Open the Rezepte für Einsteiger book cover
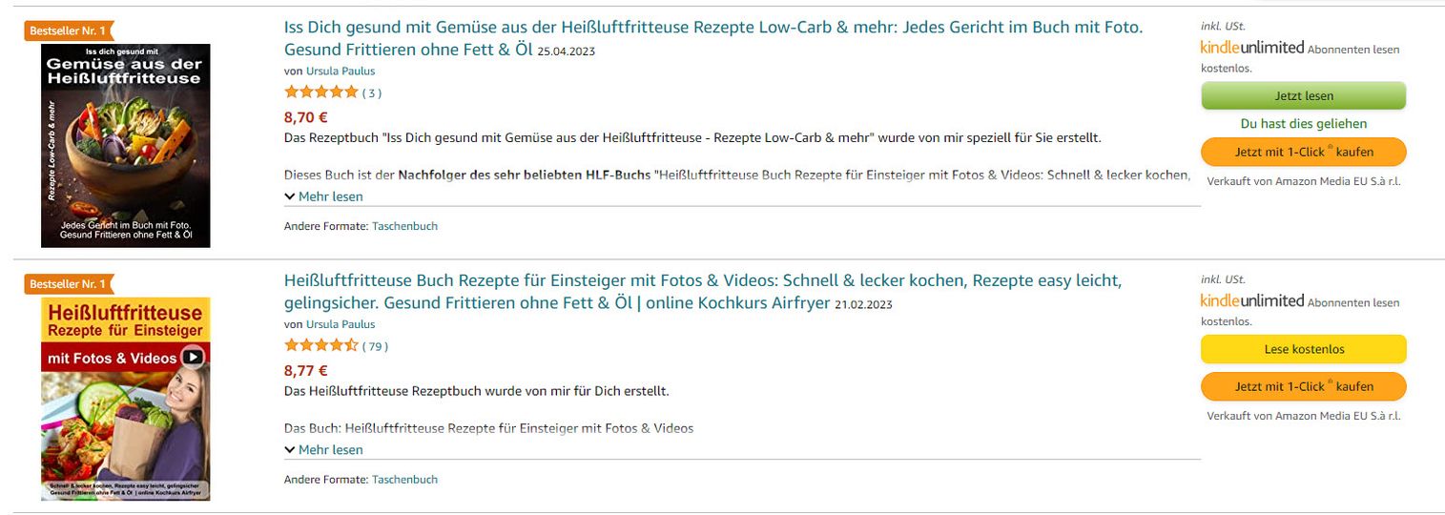The height and width of the screenshot is (515, 1445). (x=125, y=399)
